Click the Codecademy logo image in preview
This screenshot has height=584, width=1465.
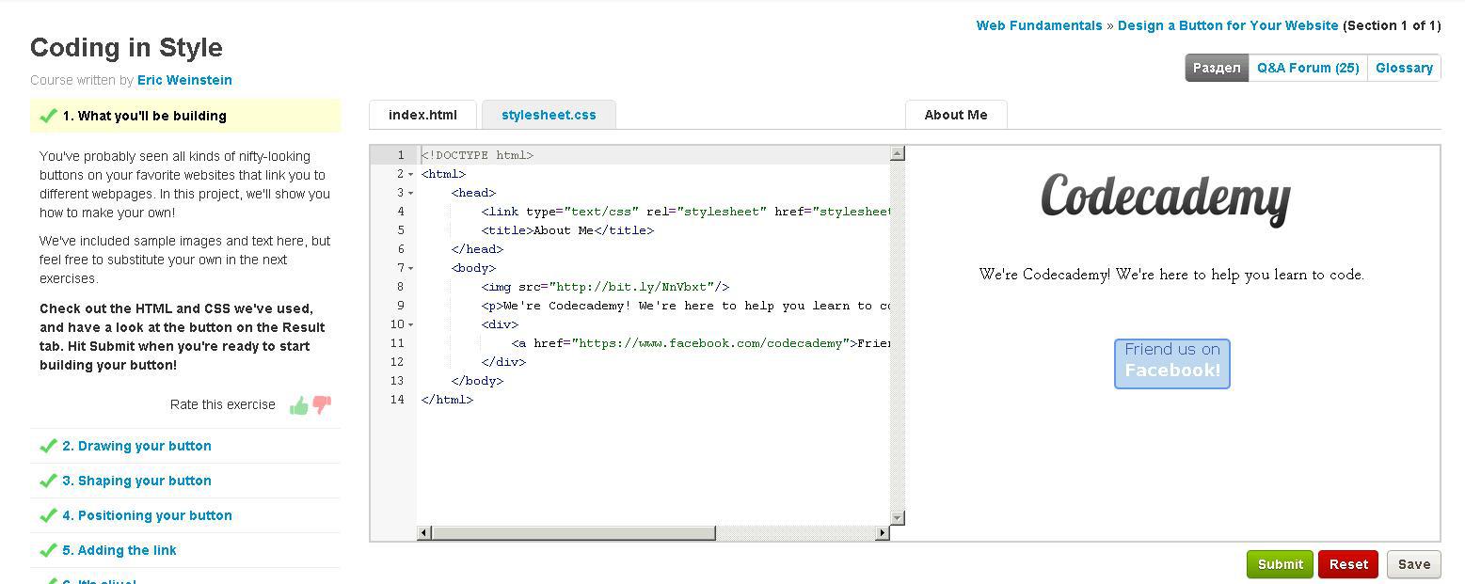click(x=1165, y=198)
